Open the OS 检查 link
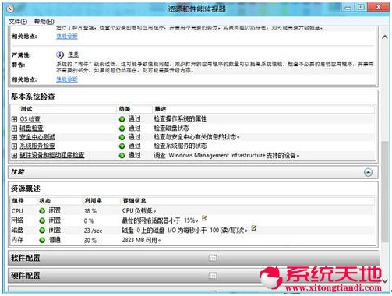This screenshot has width=392, height=296. [x=30, y=119]
